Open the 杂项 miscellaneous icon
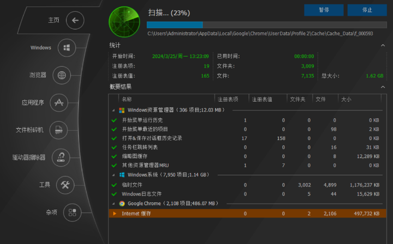 pos(72,212)
